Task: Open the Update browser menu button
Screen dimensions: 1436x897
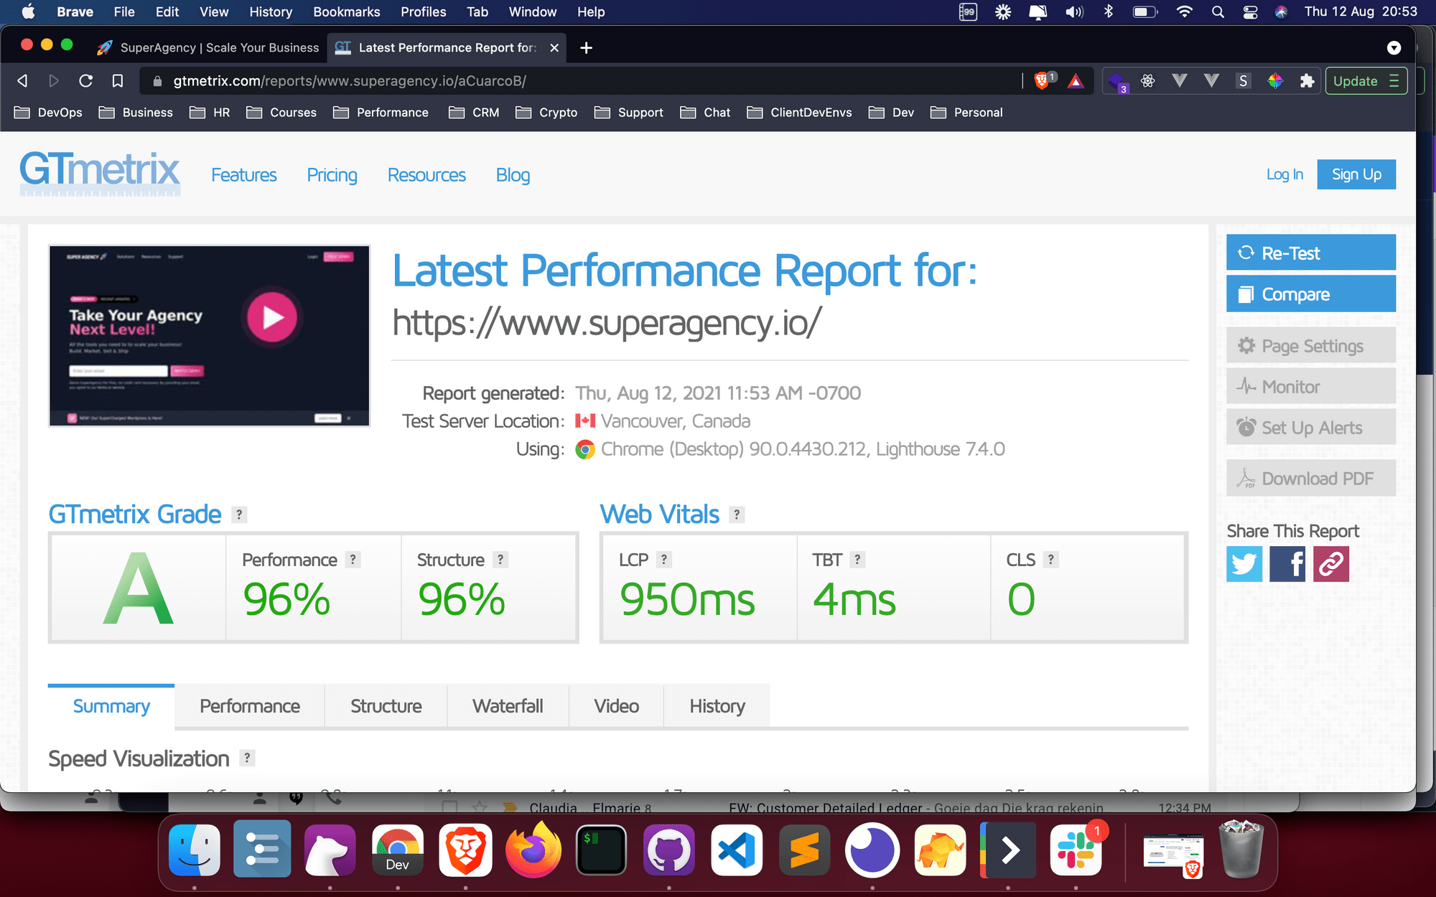Action: [1366, 81]
